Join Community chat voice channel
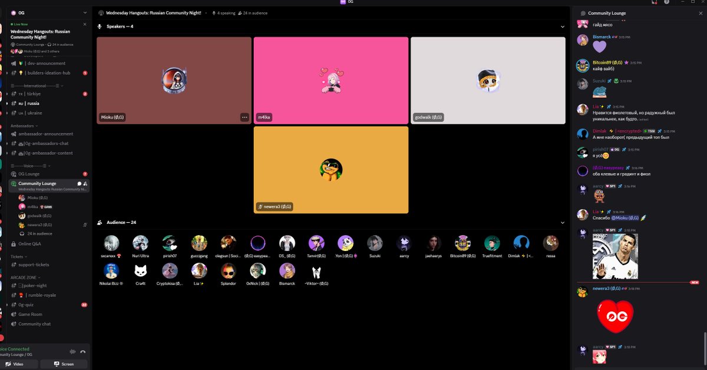The width and height of the screenshot is (707, 370). 49,323
